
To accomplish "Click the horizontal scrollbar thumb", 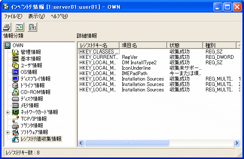I will (127, 143).
